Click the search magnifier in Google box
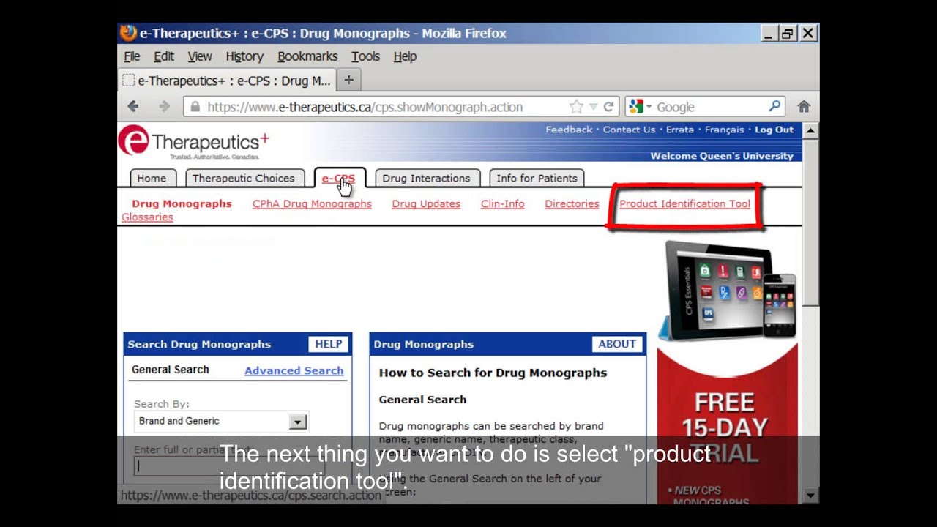This screenshot has height=527, width=937. point(774,106)
